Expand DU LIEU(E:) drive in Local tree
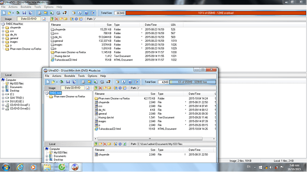 click(x=3, y=101)
